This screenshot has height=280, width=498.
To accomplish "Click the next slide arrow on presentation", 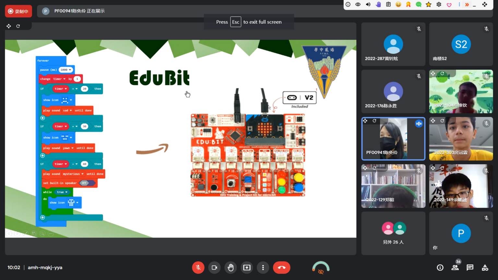I will [17, 233].
